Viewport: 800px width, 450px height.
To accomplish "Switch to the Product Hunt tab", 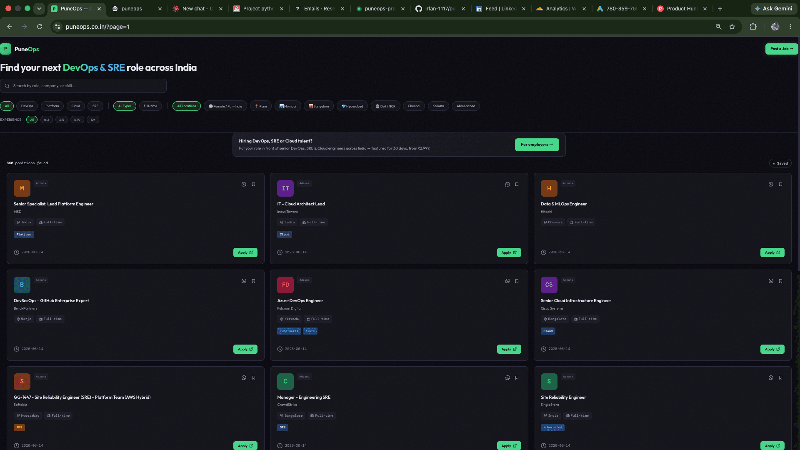I will 682,9.
